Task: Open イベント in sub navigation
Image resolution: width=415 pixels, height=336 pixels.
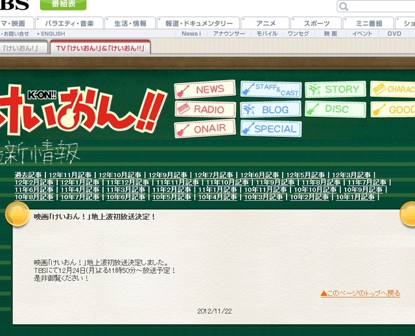Action: [362, 34]
